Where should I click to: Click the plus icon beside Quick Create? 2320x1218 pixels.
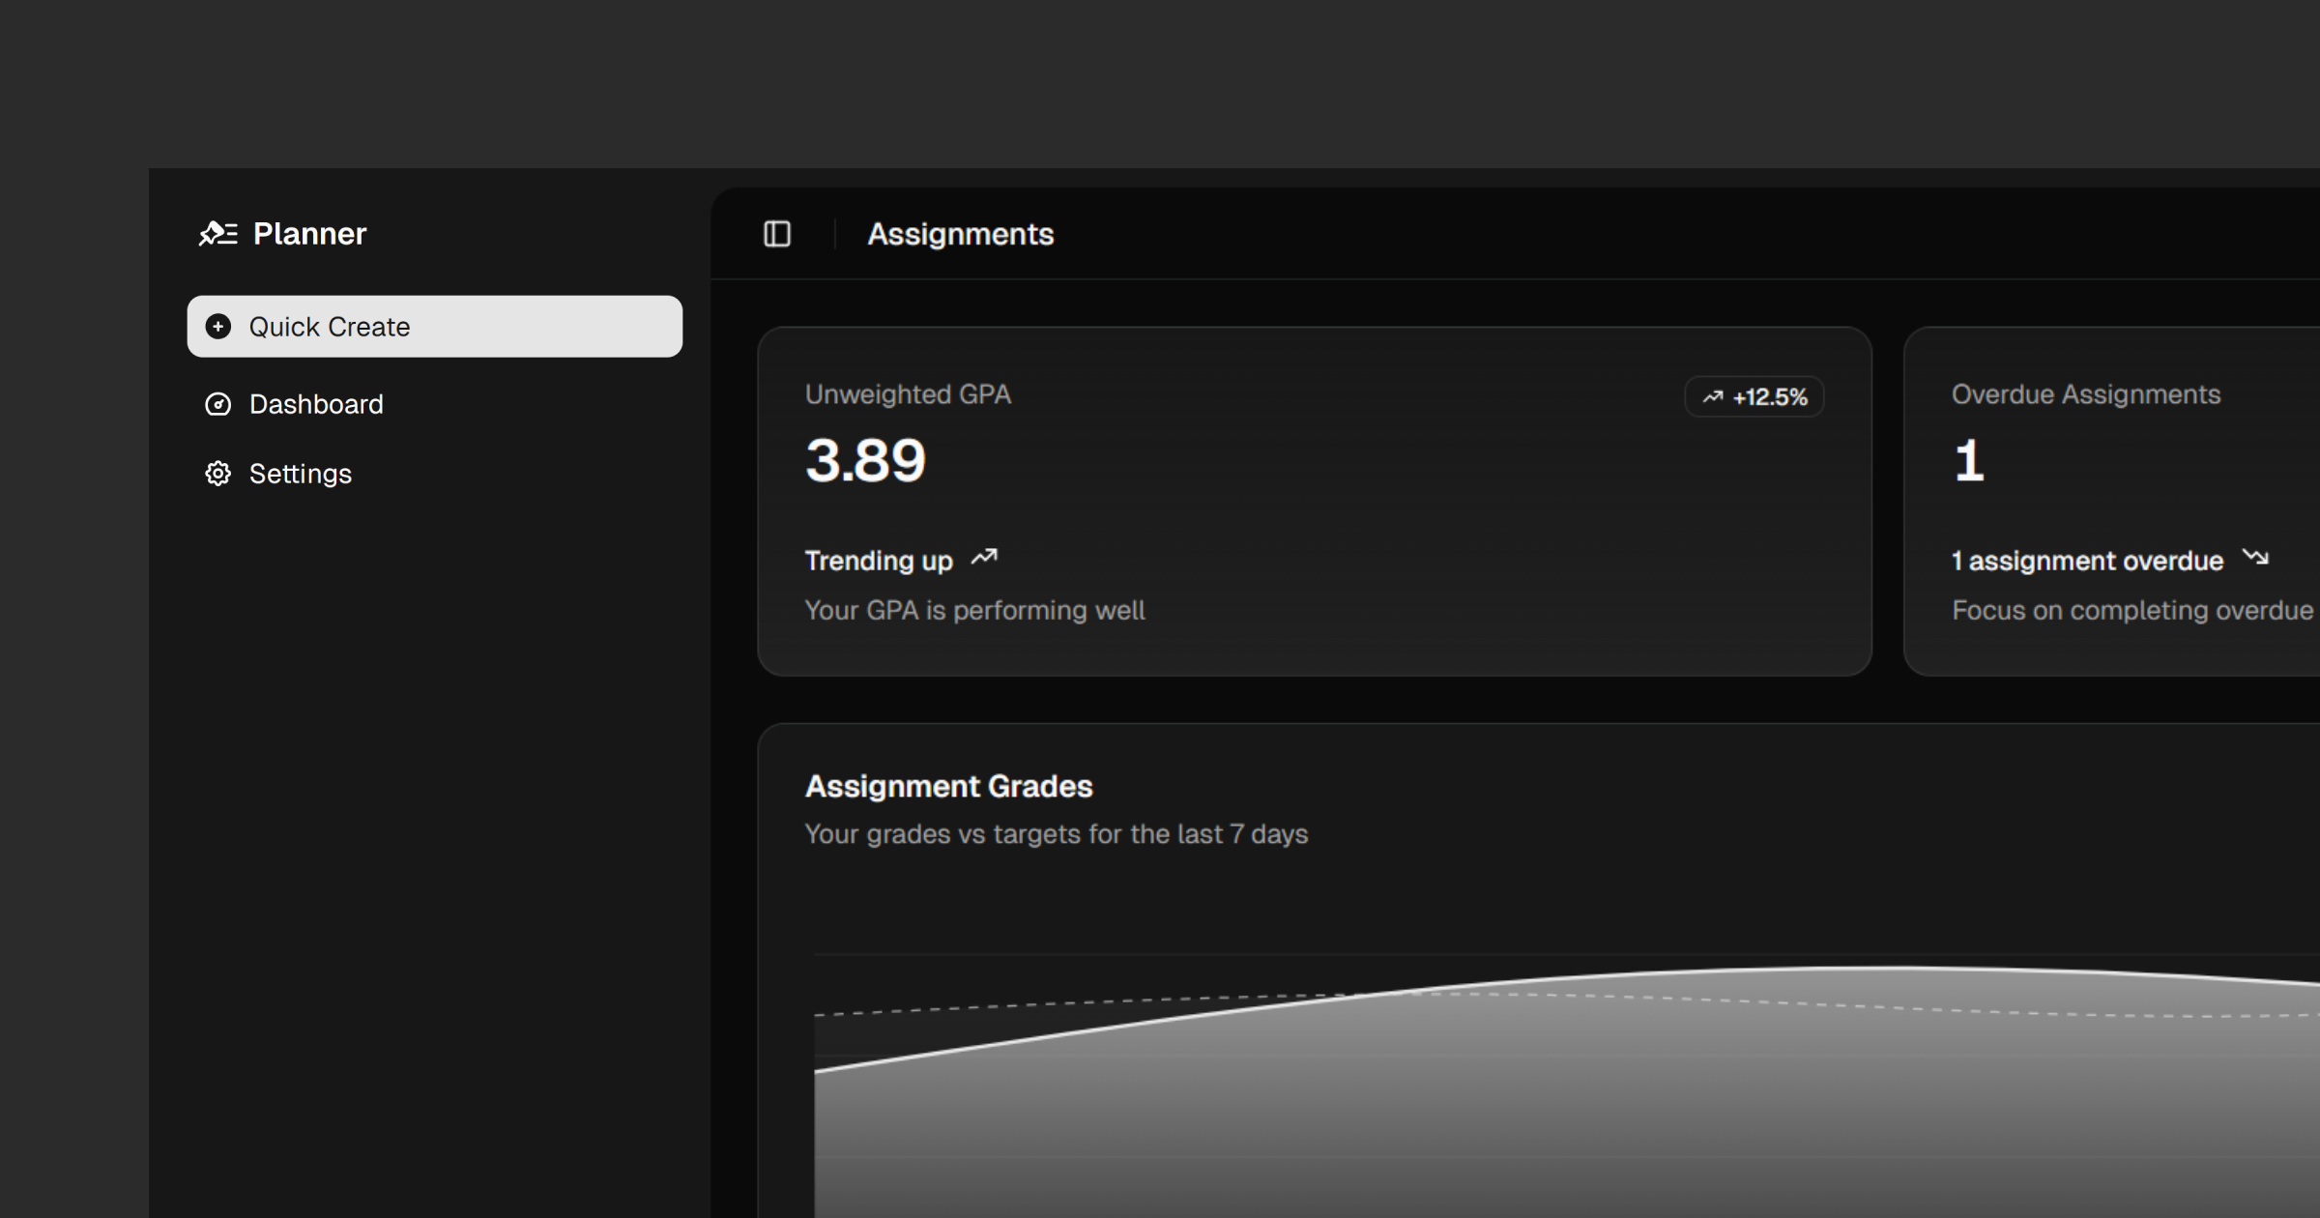[218, 327]
